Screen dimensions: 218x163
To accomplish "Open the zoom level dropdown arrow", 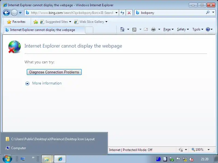I will [208, 150].
